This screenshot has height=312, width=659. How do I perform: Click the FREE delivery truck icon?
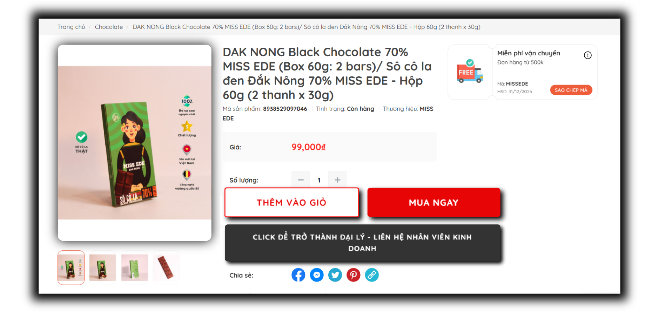coord(470,71)
